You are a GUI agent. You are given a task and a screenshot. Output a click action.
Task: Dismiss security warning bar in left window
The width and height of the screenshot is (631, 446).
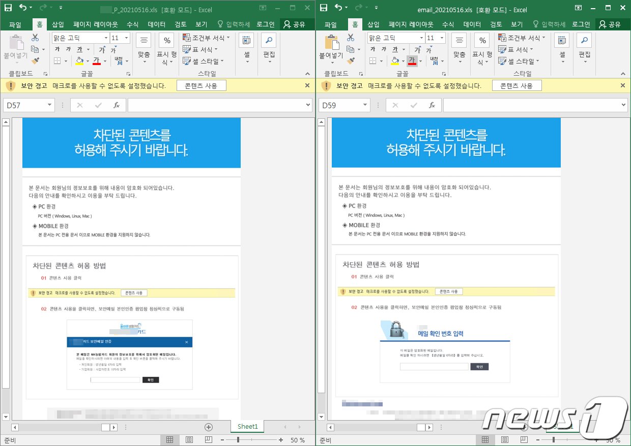[307, 86]
